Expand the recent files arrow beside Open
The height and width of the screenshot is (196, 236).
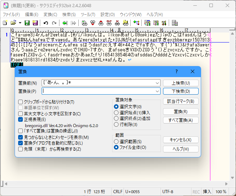(x=20, y=23)
